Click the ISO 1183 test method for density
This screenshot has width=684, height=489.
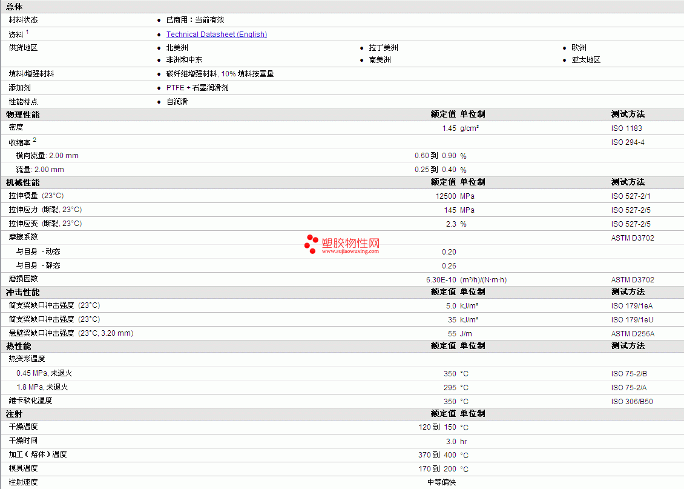point(626,128)
